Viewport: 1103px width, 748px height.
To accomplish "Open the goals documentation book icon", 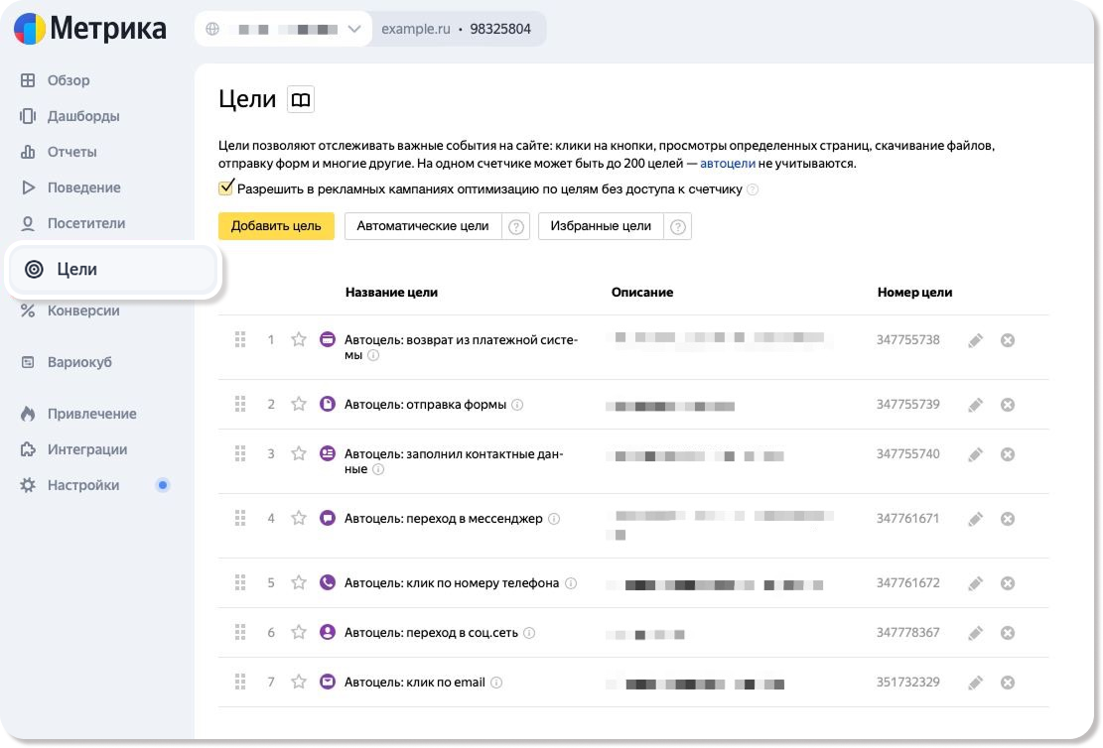I will coord(300,99).
